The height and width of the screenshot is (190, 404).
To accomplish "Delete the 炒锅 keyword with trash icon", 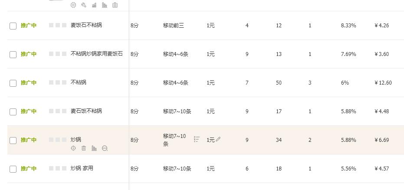I will (x=84, y=148).
